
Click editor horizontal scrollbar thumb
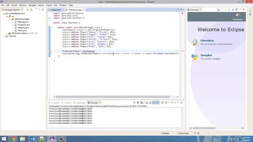113,97
